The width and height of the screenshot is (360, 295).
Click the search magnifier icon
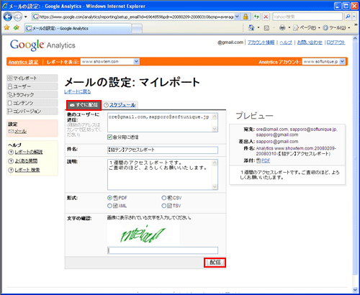(348, 17)
